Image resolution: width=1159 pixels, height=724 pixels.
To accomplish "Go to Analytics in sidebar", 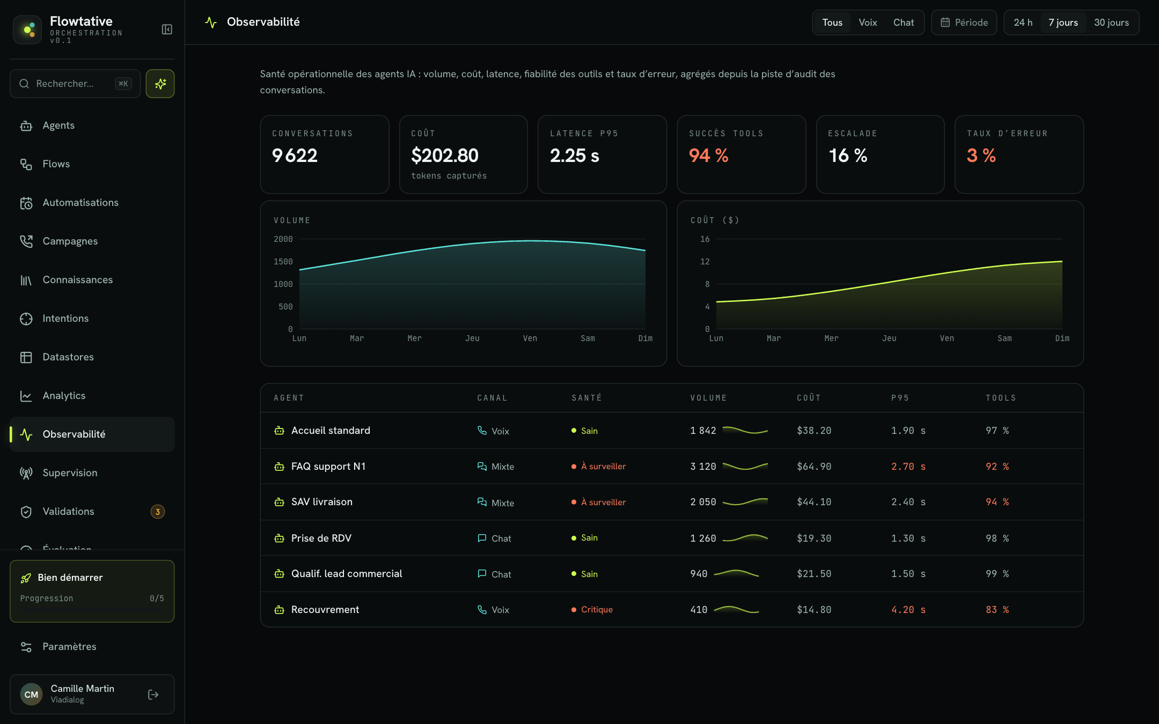I will point(92,396).
